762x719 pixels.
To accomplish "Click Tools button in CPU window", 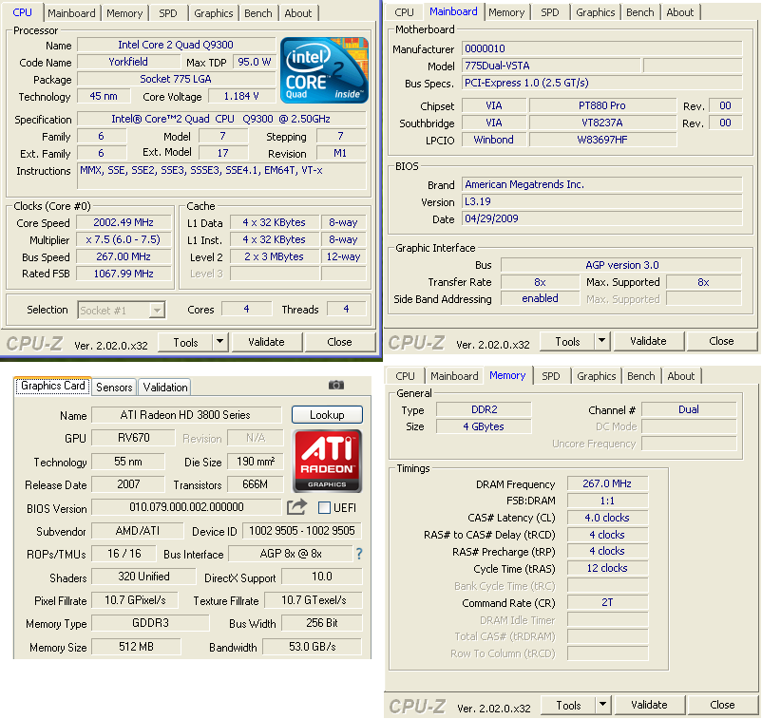I will (185, 342).
